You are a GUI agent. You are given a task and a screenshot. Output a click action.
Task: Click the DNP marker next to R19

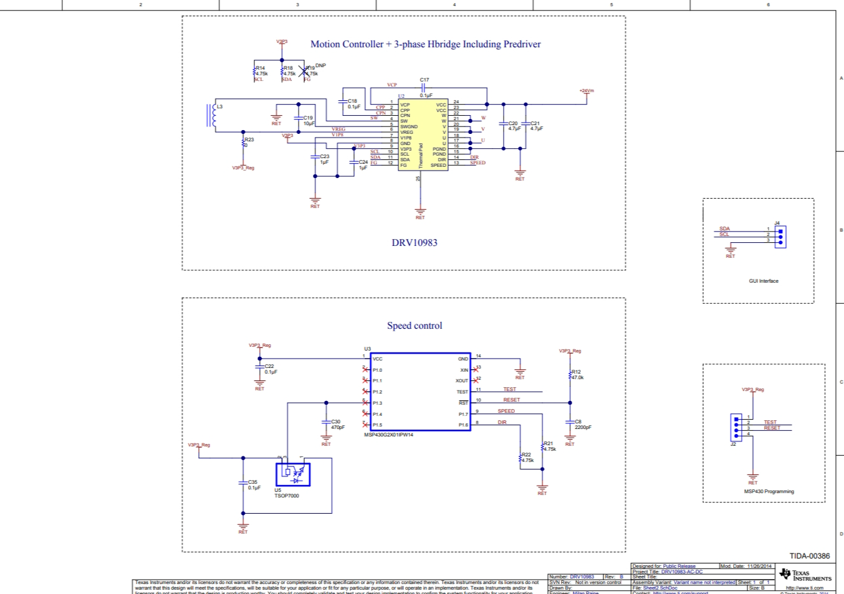pos(320,65)
